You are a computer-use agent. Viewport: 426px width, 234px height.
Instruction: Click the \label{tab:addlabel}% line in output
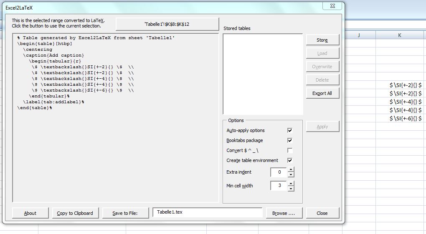pyautogui.click(x=53, y=102)
